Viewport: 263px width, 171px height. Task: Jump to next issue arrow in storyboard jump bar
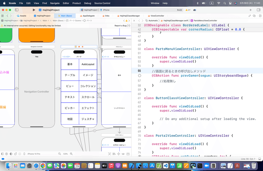point(129,21)
